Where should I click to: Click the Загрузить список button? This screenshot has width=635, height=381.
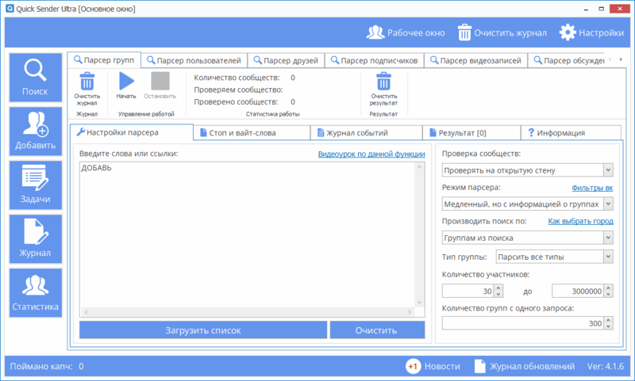click(203, 330)
